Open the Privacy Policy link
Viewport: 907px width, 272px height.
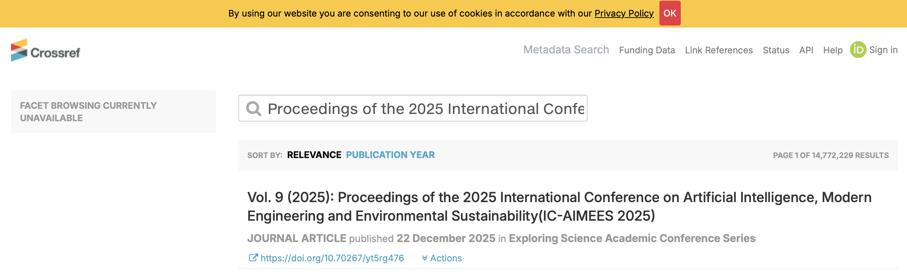coord(623,13)
